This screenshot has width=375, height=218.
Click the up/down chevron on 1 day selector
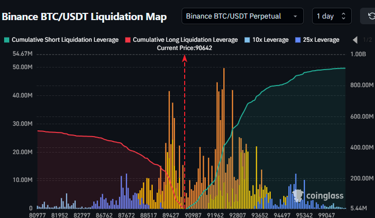pyautogui.click(x=344, y=16)
